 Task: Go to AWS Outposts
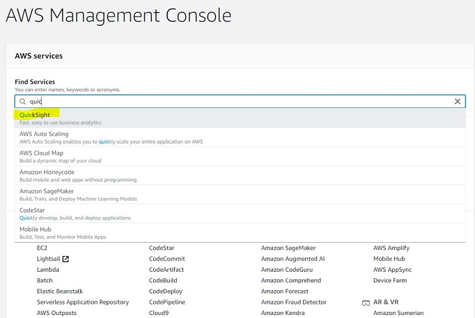click(x=56, y=313)
